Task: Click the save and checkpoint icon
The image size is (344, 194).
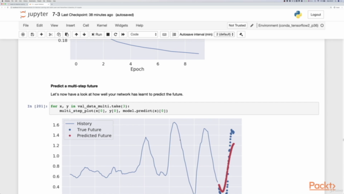Action: click(x=32, y=34)
